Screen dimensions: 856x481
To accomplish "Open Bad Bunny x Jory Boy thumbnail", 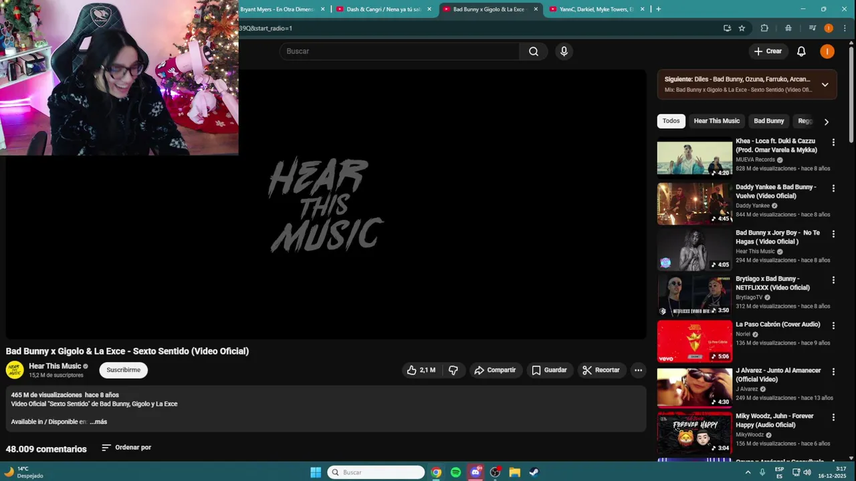I will (x=695, y=250).
